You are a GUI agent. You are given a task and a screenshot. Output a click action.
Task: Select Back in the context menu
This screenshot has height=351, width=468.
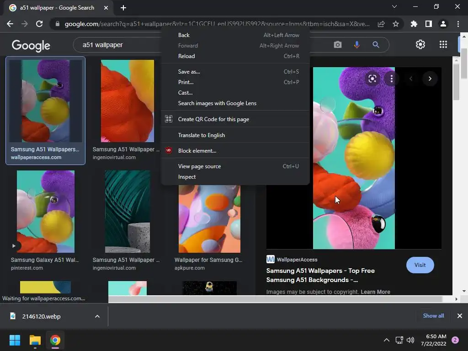(x=235, y=35)
